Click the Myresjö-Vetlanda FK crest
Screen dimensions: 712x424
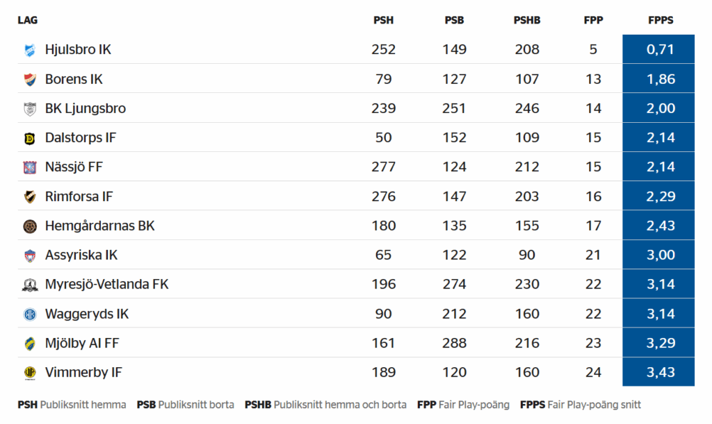[x=30, y=285]
